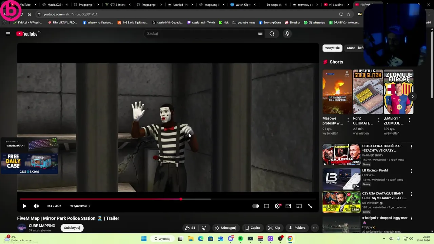The width and height of the screenshot is (434, 244).
Task: Switch to the 'GTA 5 Intera' tab
Action: 117,5
